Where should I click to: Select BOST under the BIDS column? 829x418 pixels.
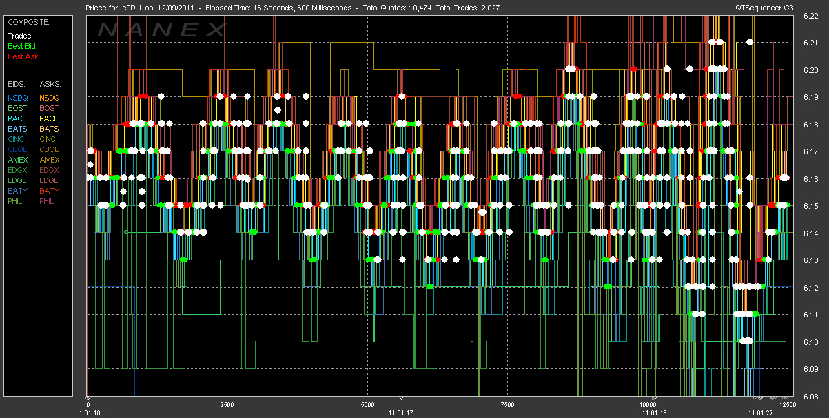pyautogui.click(x=18, y=108)
